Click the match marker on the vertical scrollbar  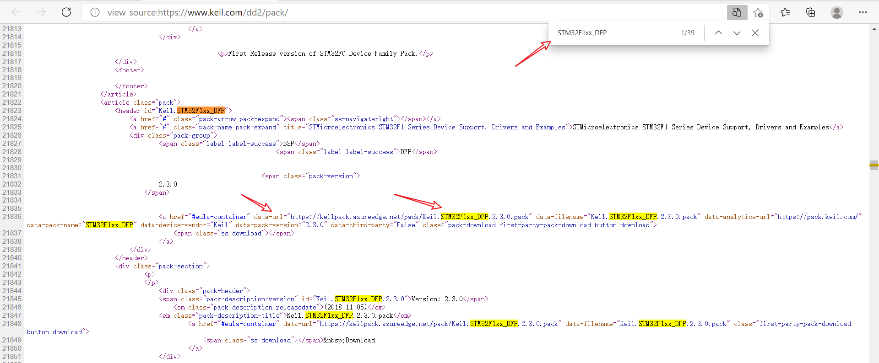874,165
